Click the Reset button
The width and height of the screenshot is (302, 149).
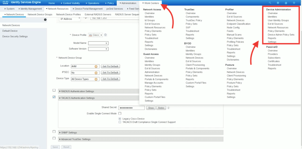click(x=66, y=147)
